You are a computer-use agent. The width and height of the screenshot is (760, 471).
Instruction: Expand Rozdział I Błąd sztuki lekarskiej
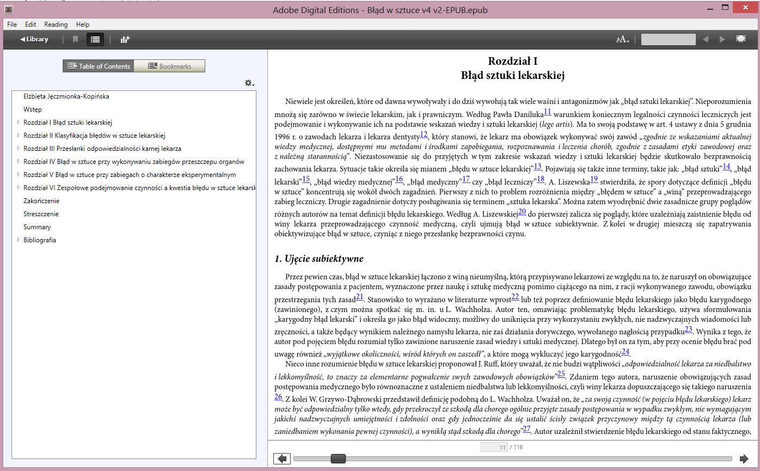19,123
